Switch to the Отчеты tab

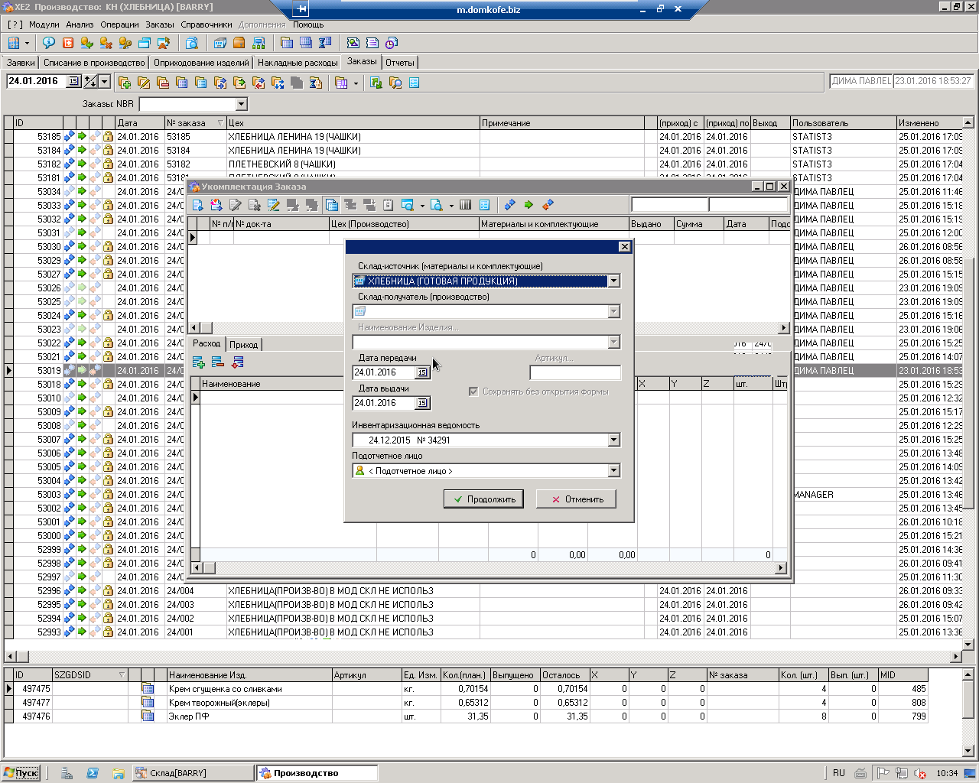tap(399, 63)
